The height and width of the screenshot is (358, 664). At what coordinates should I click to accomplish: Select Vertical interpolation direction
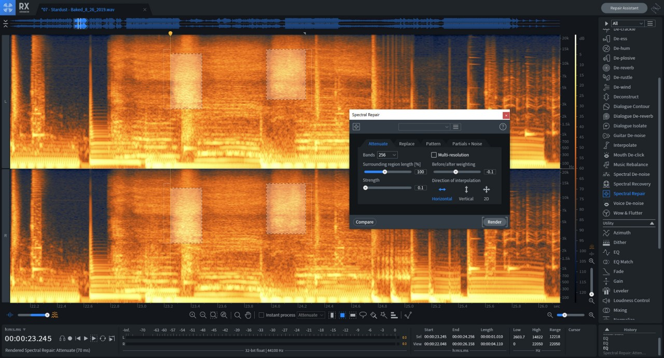[x=466, y=194]
